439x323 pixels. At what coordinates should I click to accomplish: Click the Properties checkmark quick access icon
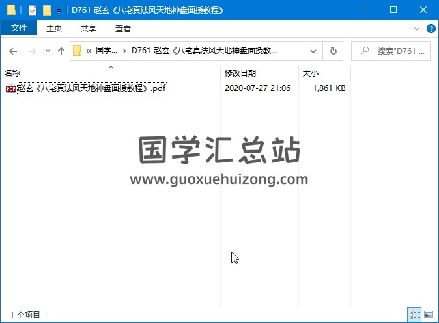(33, 10)
